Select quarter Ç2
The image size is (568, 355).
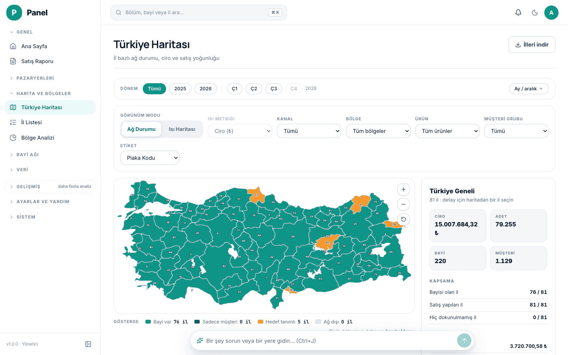254,89
